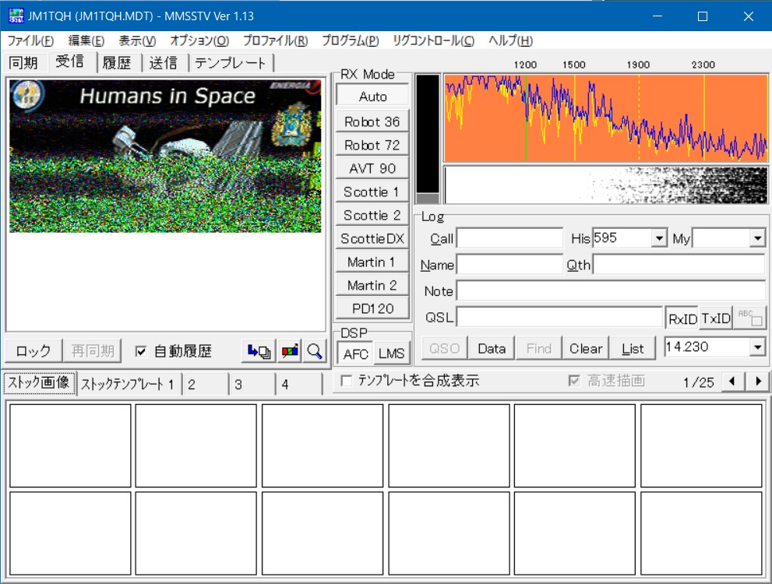Open the オプション(O) menu

click(199, 40)
